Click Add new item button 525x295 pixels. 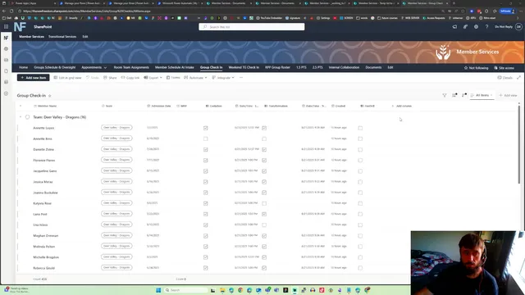(x=33, y=78)
